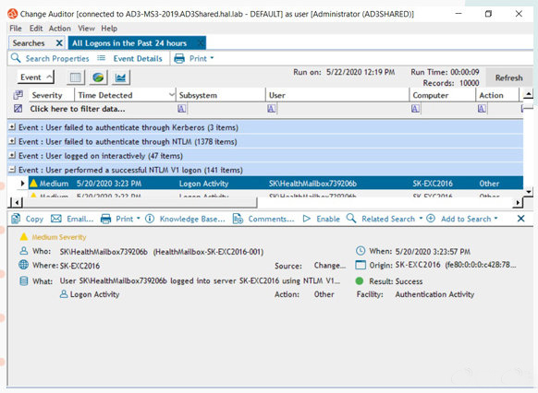Open Comments...

[x=263, y=219]
